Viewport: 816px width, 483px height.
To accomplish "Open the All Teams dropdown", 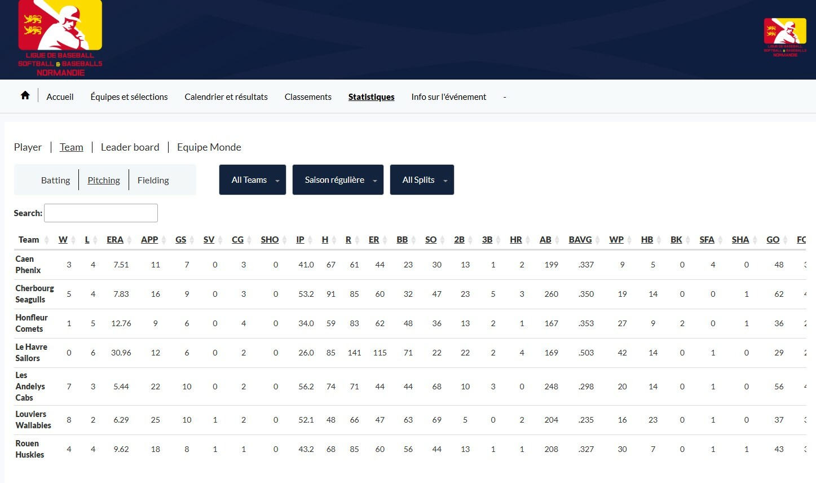I will (252, 180).
